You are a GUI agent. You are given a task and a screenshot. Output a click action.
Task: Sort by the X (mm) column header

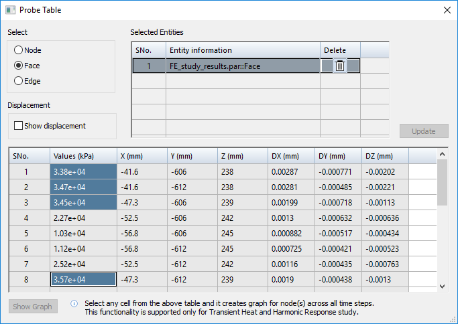click(x=141, y=156)
